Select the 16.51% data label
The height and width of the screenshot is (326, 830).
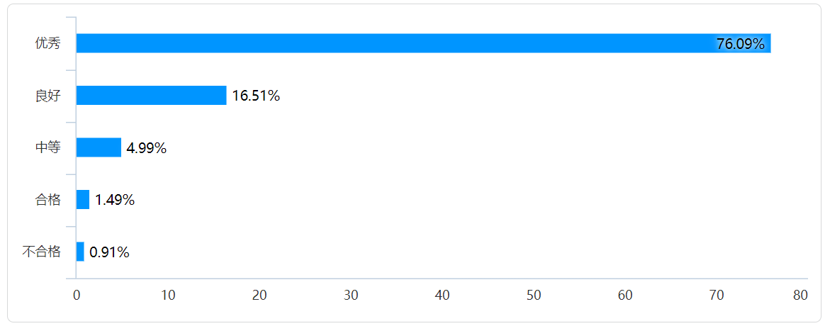(x=256, y=96)
